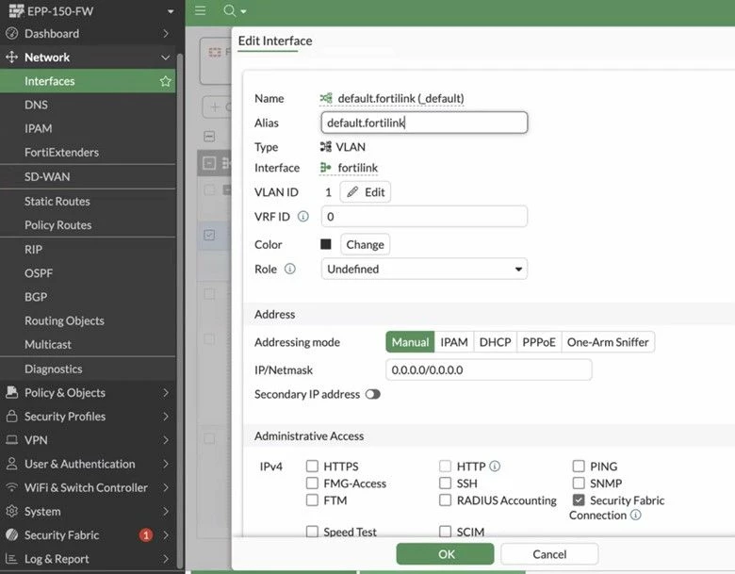Select Manual addressing mode
735x574 pixels.
[410, 342]
